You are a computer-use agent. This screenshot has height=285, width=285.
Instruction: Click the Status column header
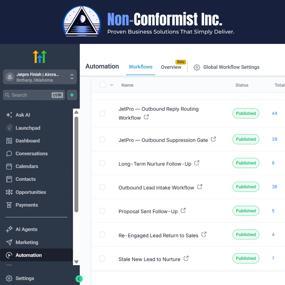click(242, 85)
